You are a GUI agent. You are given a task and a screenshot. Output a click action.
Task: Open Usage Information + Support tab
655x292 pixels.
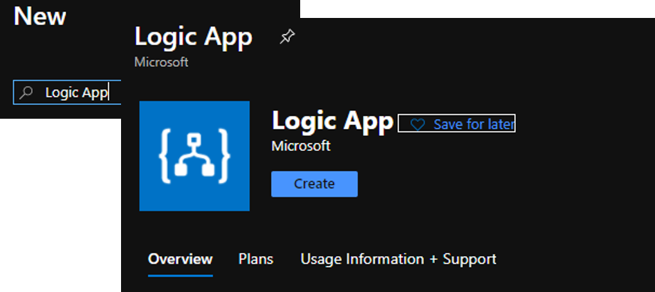398,259
